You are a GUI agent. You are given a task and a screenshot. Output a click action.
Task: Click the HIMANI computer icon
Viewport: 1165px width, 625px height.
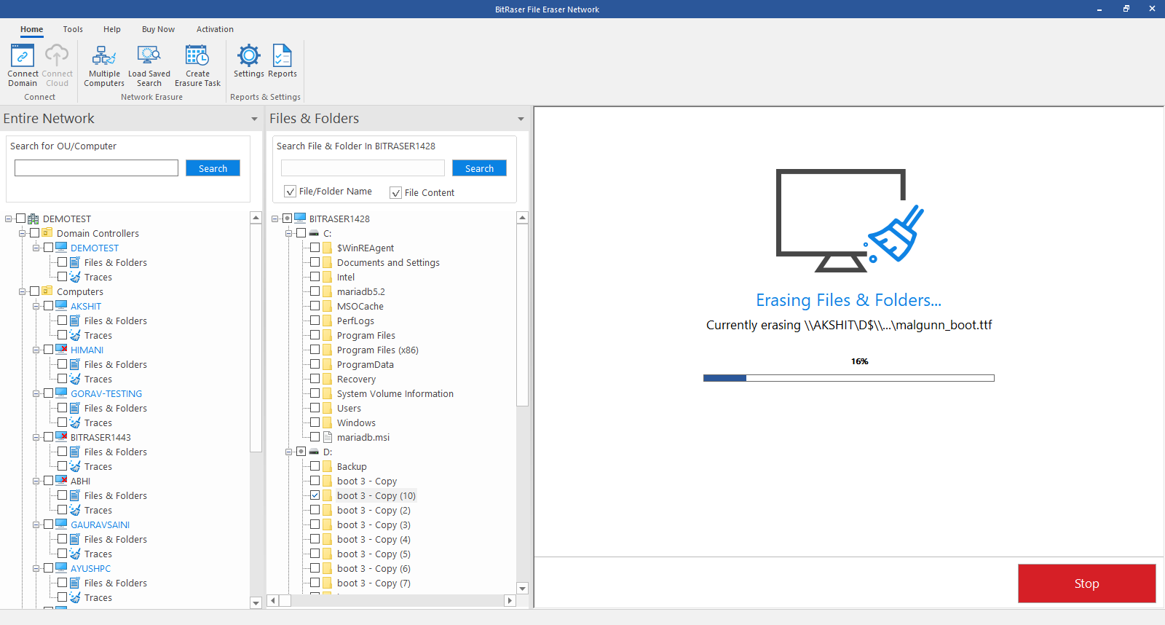pos(62,350)
